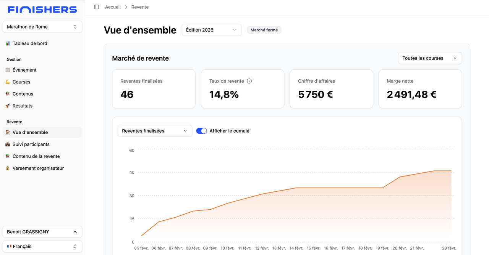Change language via the Français selector
489x255 pixels.
click(42, 247)
